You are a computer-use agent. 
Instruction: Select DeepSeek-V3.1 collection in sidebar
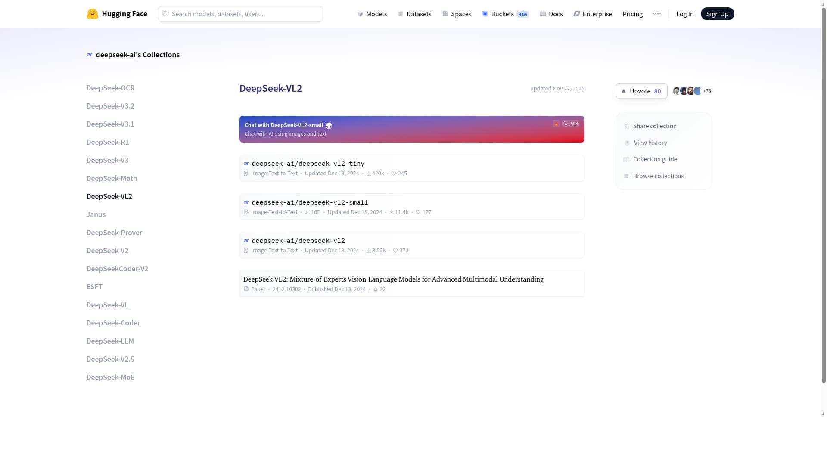[110, 124]
